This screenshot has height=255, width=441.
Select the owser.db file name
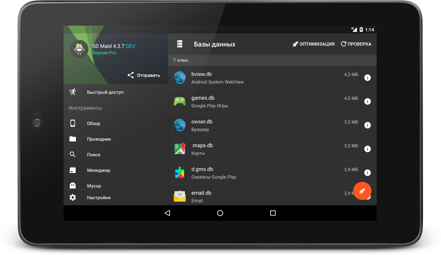(202, 122)
